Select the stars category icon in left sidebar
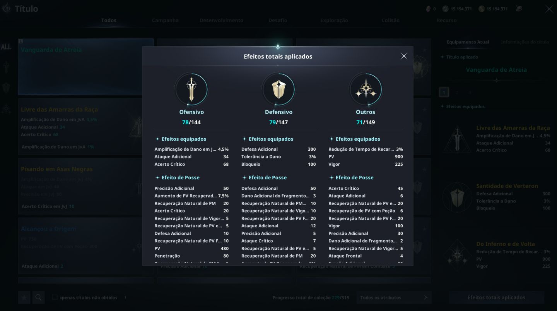 [x=6, y=109]
